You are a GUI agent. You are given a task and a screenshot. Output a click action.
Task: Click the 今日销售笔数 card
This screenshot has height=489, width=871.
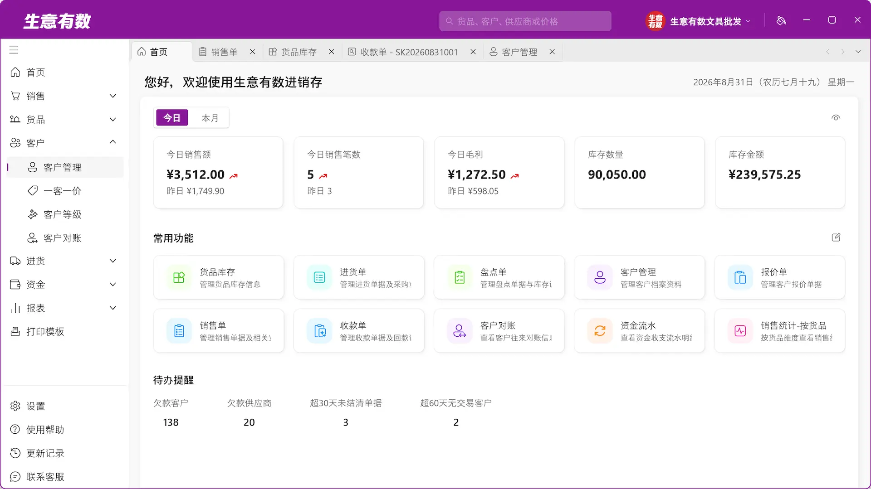tap(359, 173)
